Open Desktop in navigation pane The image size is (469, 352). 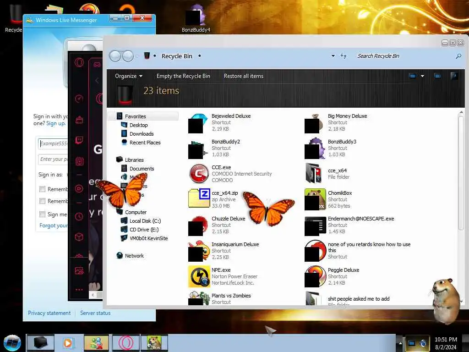138,125
